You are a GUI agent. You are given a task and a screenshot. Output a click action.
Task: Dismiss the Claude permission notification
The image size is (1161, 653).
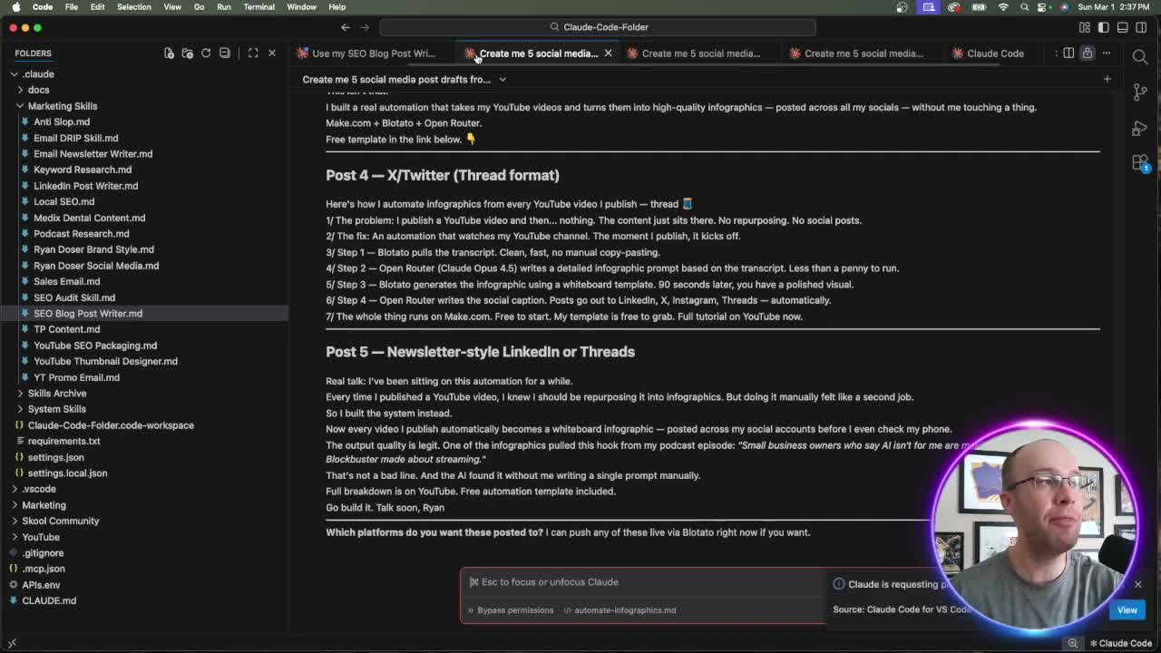pos(1137,584)
